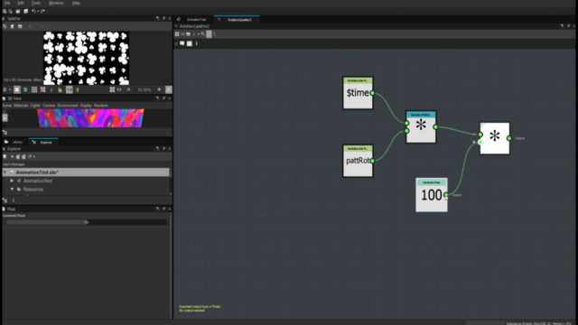Click the white frame icon in graph toolbar

[190, 43]
